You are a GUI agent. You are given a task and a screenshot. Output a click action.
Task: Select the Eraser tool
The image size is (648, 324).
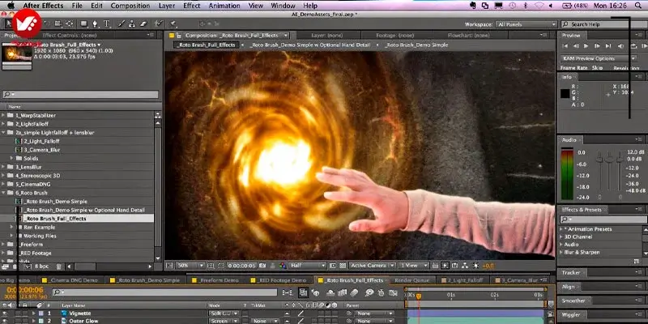point(143,23)
